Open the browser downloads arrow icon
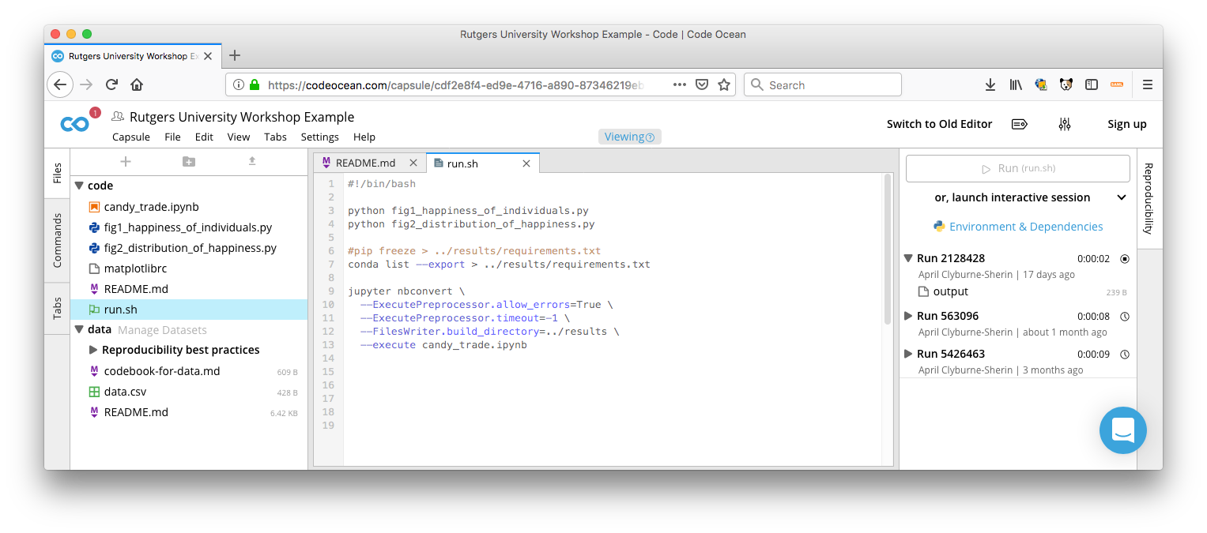 (990, 84)
